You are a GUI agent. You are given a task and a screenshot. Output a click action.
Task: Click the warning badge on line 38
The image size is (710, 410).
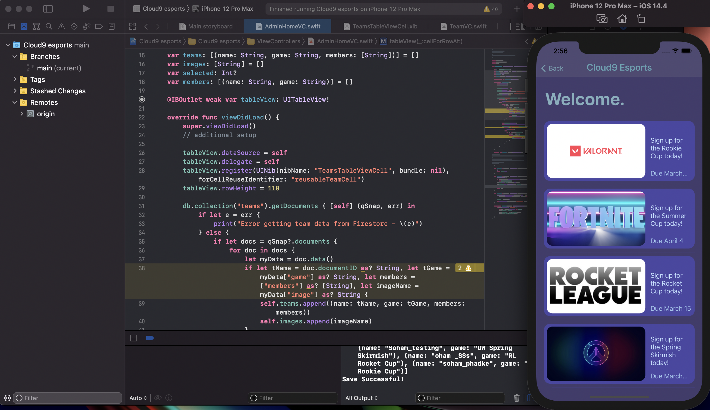coord(465,268)
